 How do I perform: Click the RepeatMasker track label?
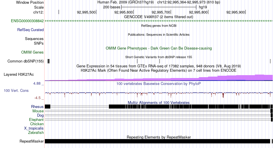32,141
